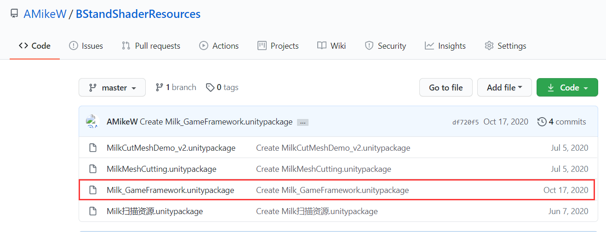Open file MilkMeshCutting.unitypackage
This screenshot has width=606, height=232.
(161, 169)
